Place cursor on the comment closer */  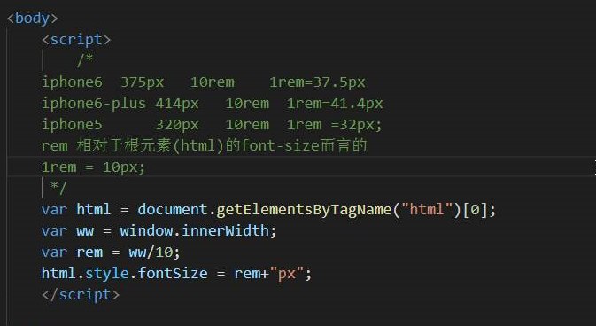[58, 188]
